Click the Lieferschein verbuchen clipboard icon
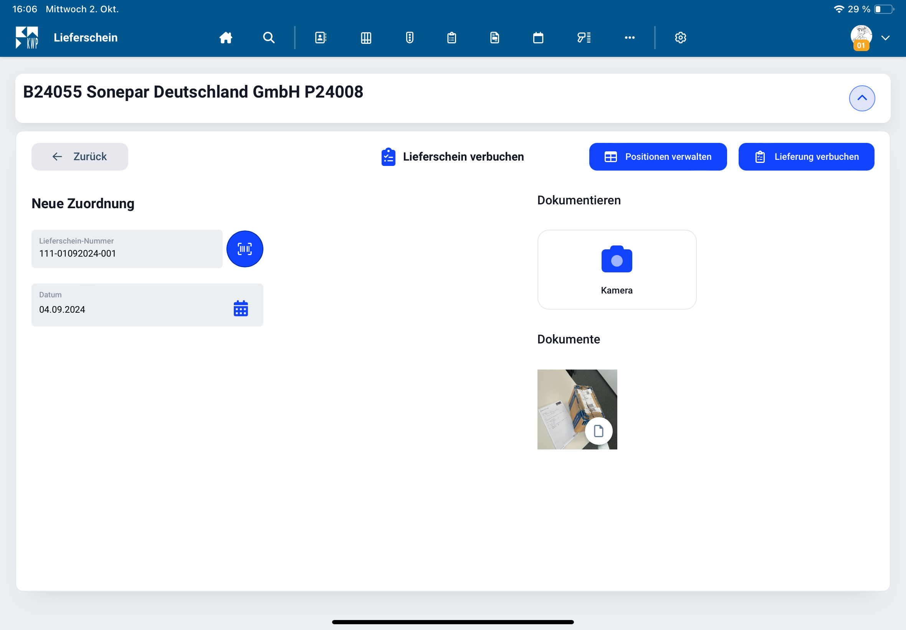The height and width of the screenshot is (630, 906). point(388,157)
